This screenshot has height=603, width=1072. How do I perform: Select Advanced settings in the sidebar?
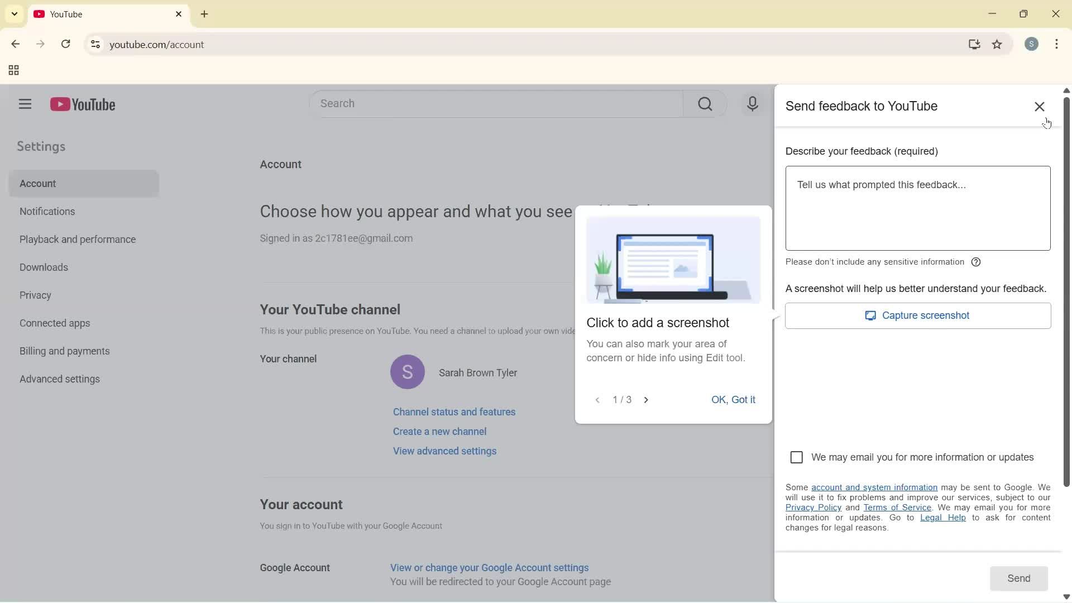[x=59, y=379]
